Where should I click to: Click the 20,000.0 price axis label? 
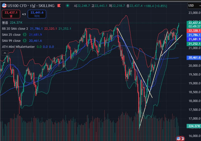click(194, 66)
